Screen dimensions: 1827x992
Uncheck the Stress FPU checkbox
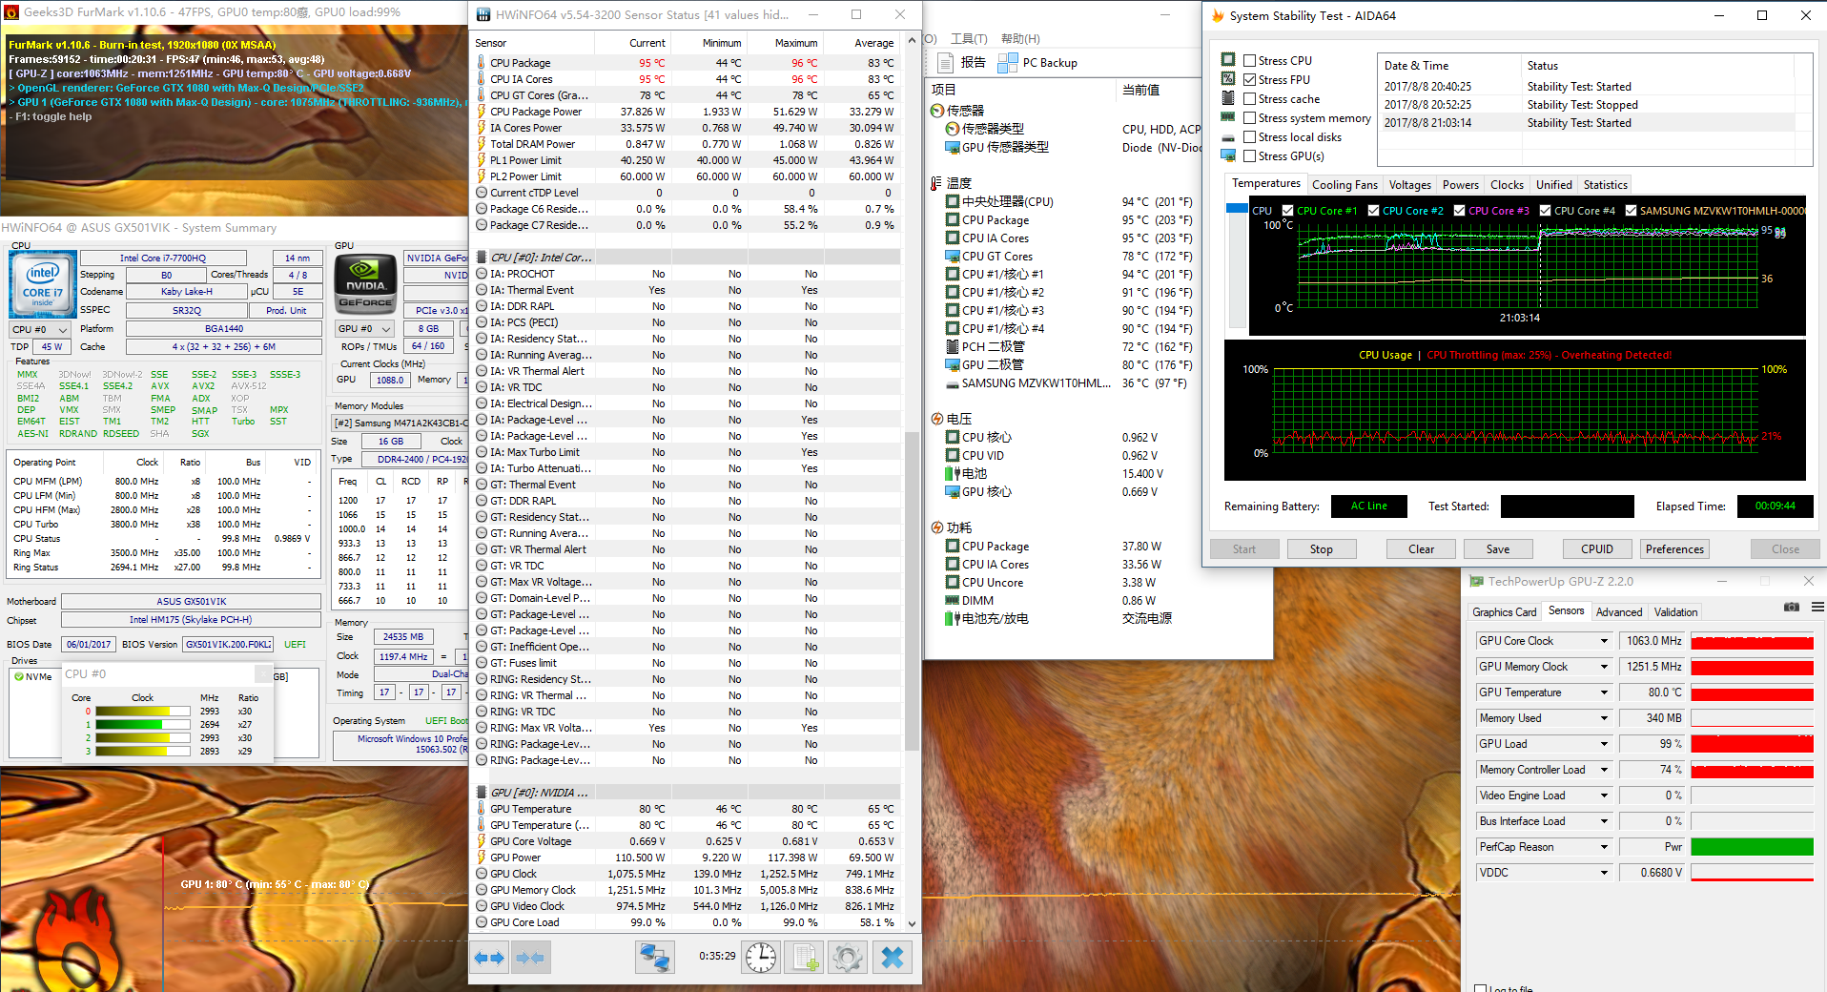[x=1249, y=79]
